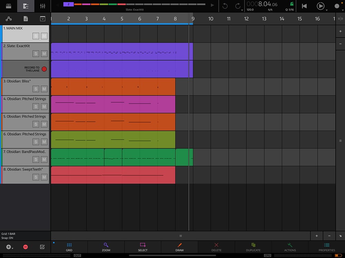Image resolution: width=345 pixels, height=258 pixels.
Task: Open the routing graph icon
Action: coord(9,19)
